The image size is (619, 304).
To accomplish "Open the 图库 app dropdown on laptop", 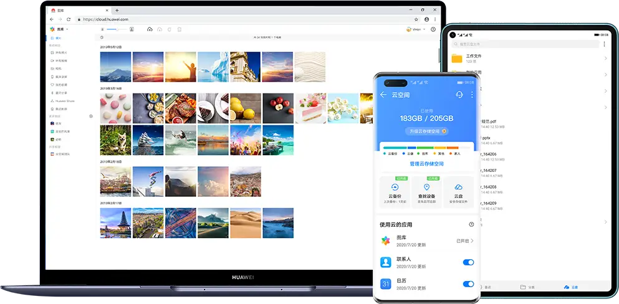I will point(59,29).
